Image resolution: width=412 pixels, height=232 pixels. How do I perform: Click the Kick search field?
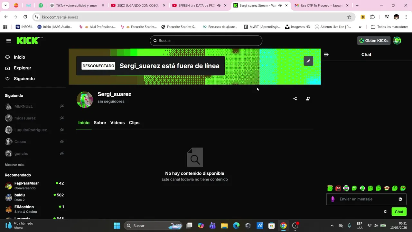(x=206, y=41)
